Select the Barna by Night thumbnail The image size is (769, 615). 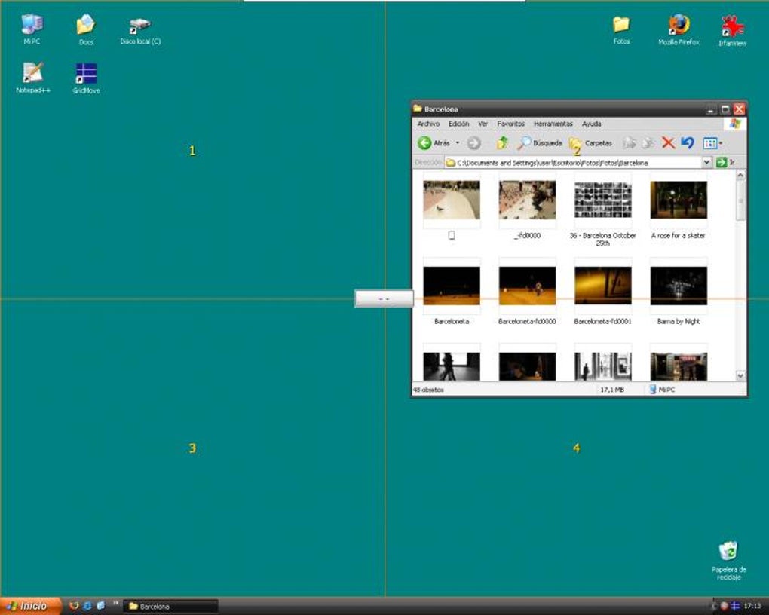[x=679, y=290]
